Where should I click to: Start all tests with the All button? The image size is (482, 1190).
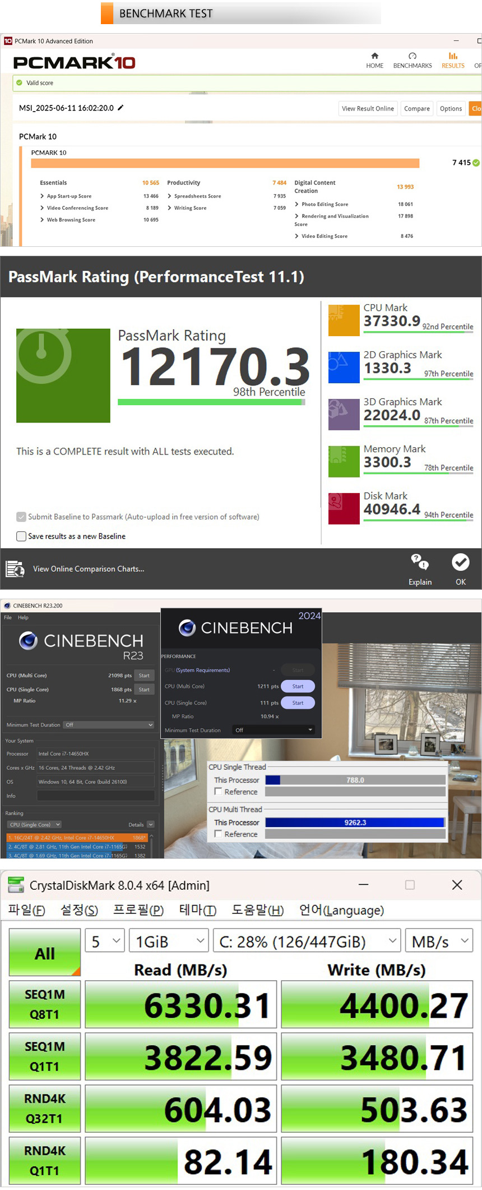[x=45, y=953]
